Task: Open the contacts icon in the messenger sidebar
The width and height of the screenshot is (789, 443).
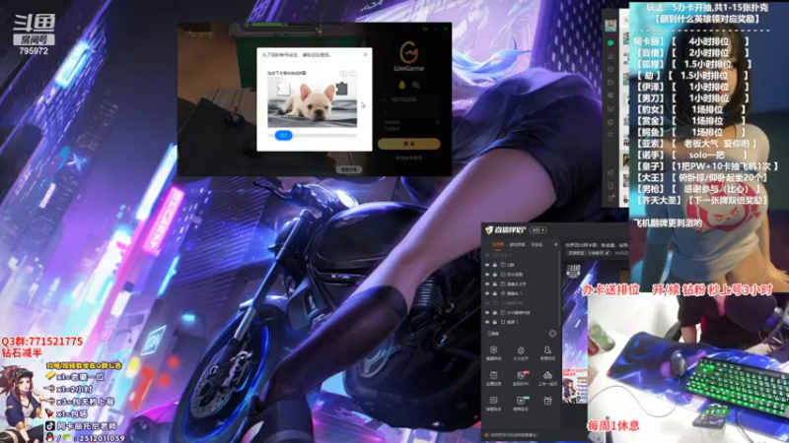Action: coord(610,57)
